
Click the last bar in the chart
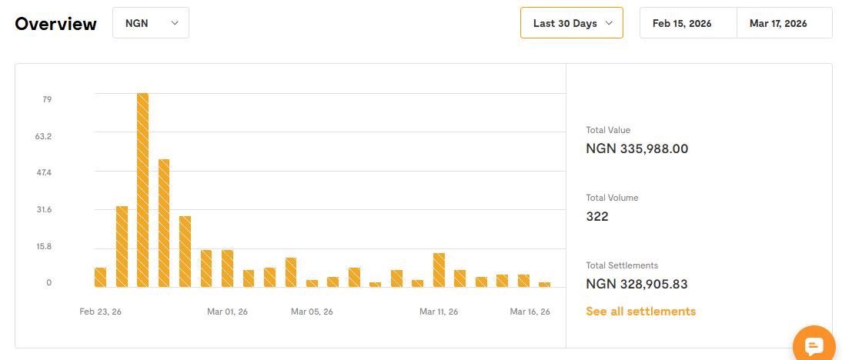(x=544, y=285)
